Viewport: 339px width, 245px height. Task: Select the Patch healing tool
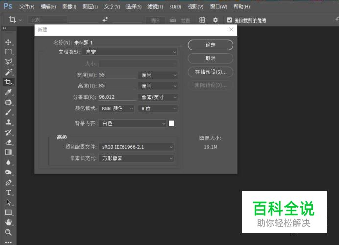[8, 102]
